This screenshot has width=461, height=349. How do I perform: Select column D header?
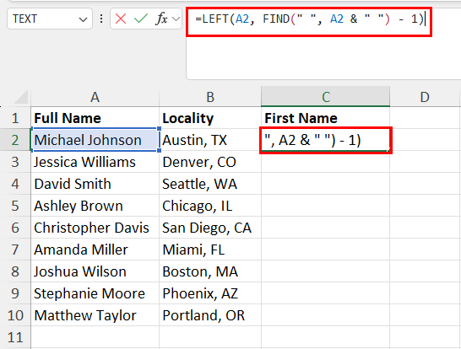click(425, 97)
